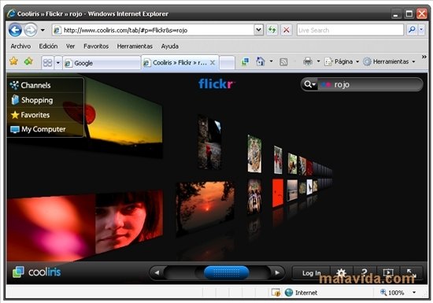Expand the Home button dropdown arrow
433x303 pixels.
[x=271, y=61]
